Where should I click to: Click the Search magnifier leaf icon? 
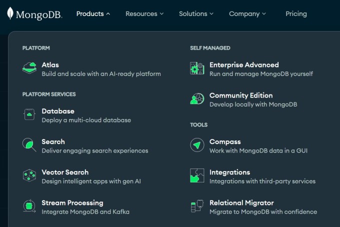(x=29, y=145)
